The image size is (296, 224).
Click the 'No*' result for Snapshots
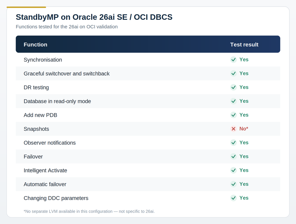[x=244, y=129]
